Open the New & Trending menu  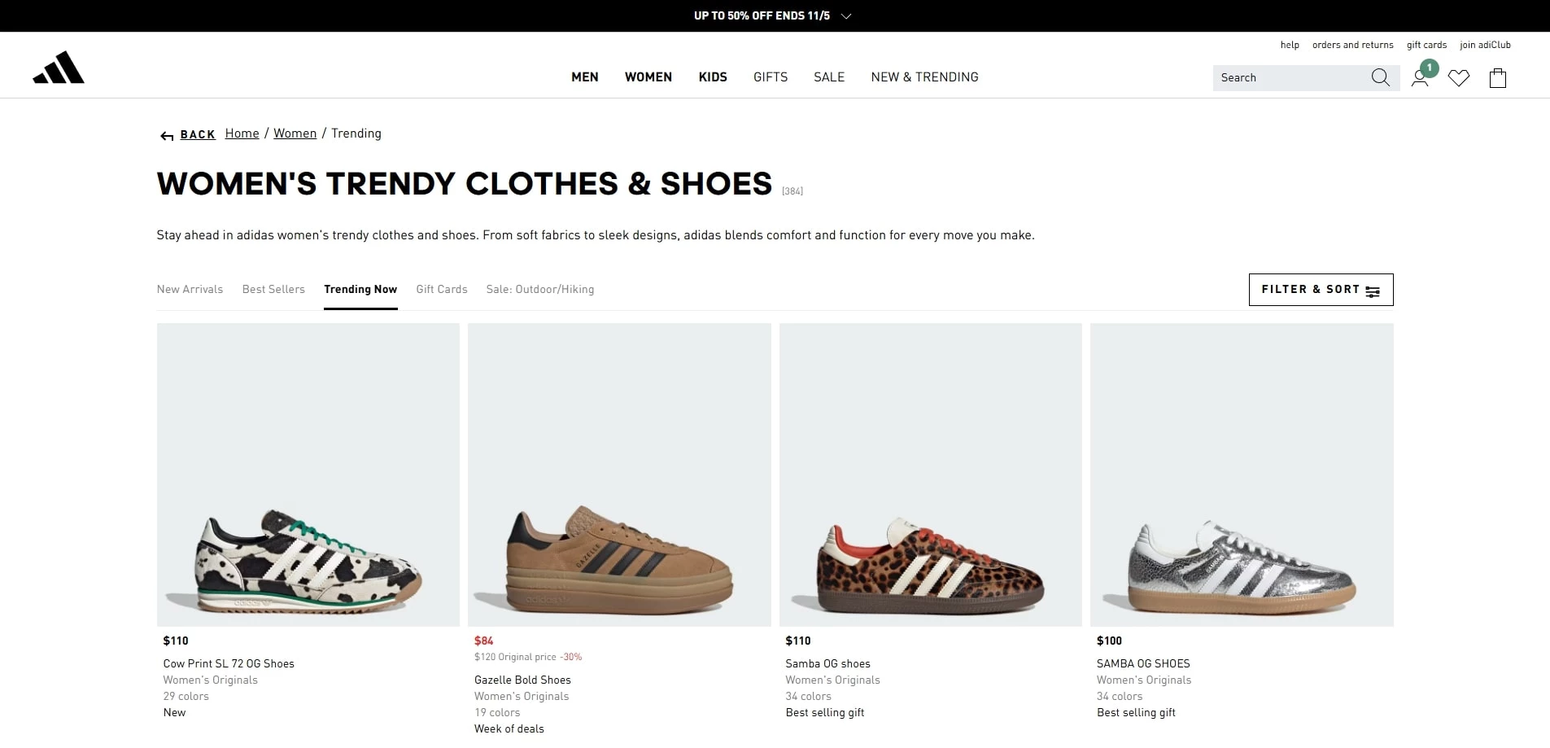coord(924,77)
